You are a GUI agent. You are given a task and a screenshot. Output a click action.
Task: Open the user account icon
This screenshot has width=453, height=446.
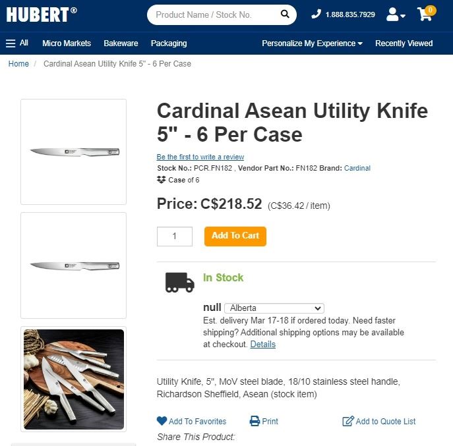(395, 14)
